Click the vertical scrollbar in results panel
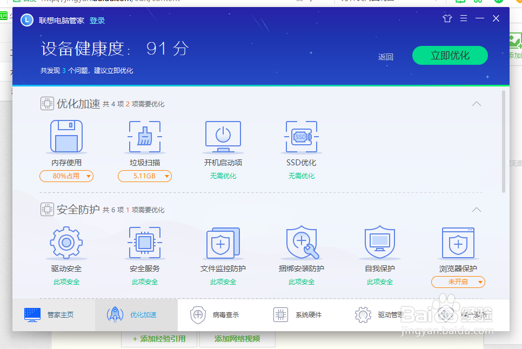 coord(504,141)
